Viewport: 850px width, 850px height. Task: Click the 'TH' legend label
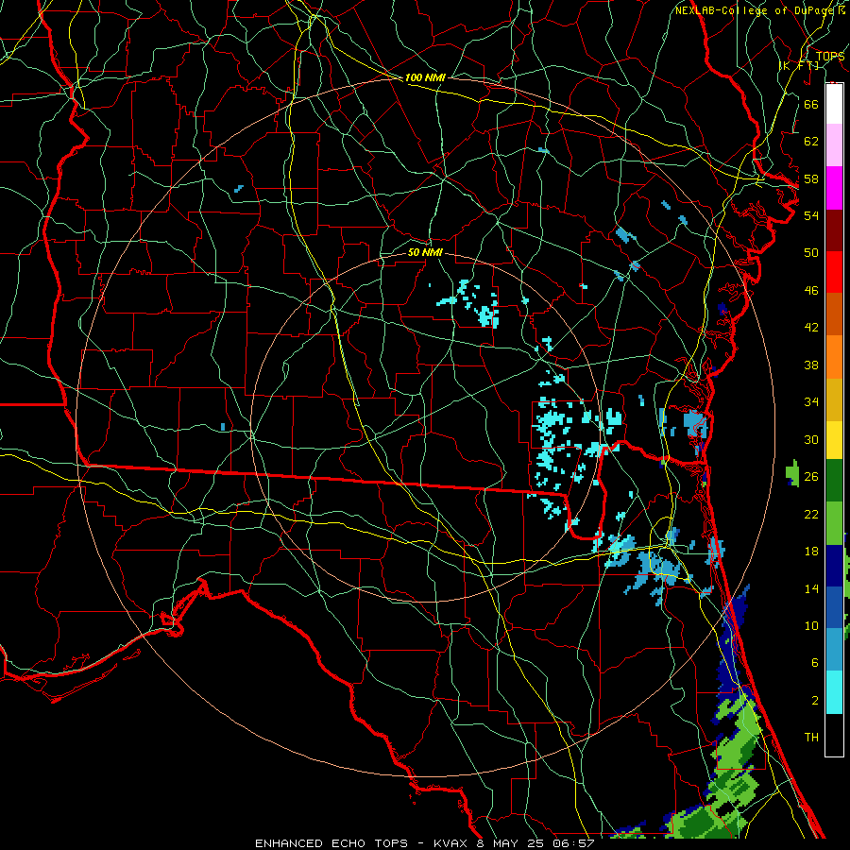pos(811,738)
